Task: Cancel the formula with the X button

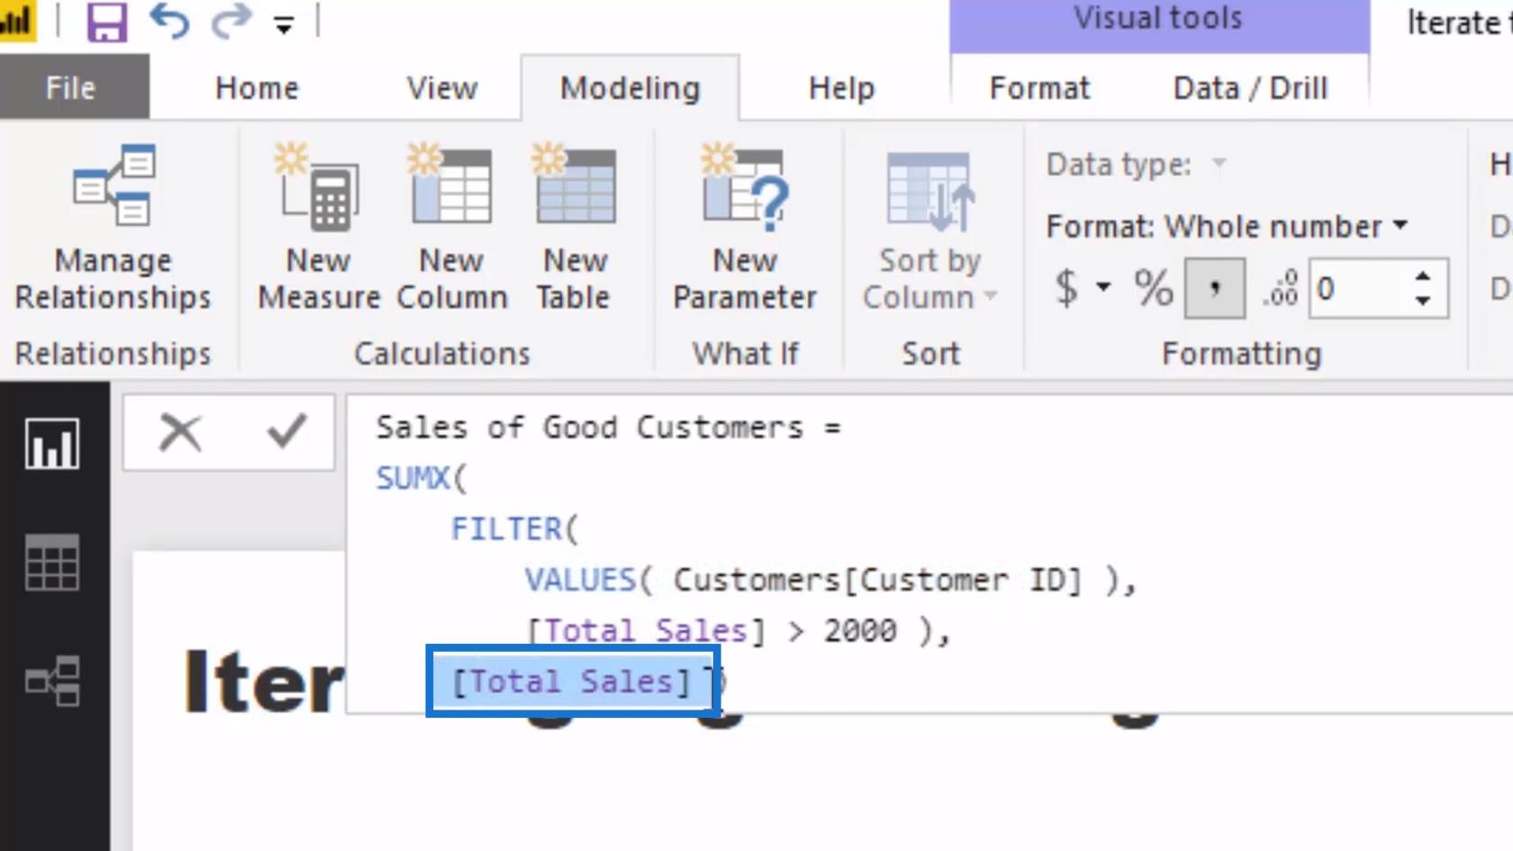Action: pos(180,432)
